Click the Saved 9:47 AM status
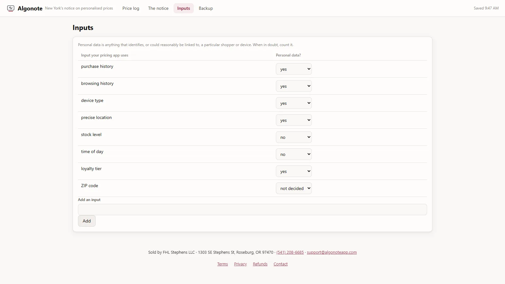The height and width of the screenshot is (284, 505). [x=486, y=8]
